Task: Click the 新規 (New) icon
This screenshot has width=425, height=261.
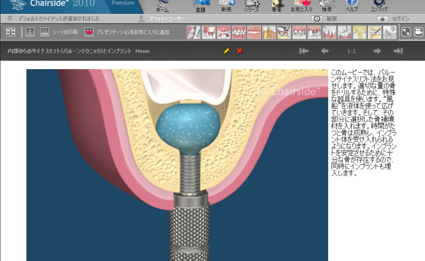Action: (226, 6)
